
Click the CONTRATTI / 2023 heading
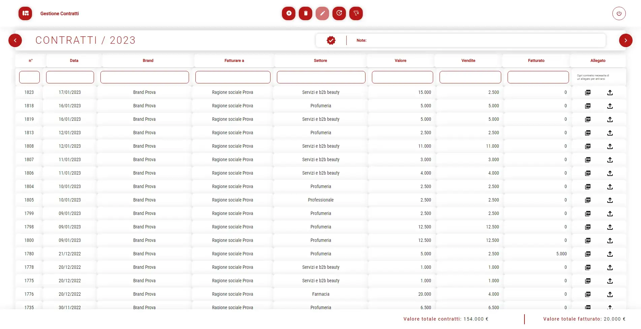tap(86, 40)
